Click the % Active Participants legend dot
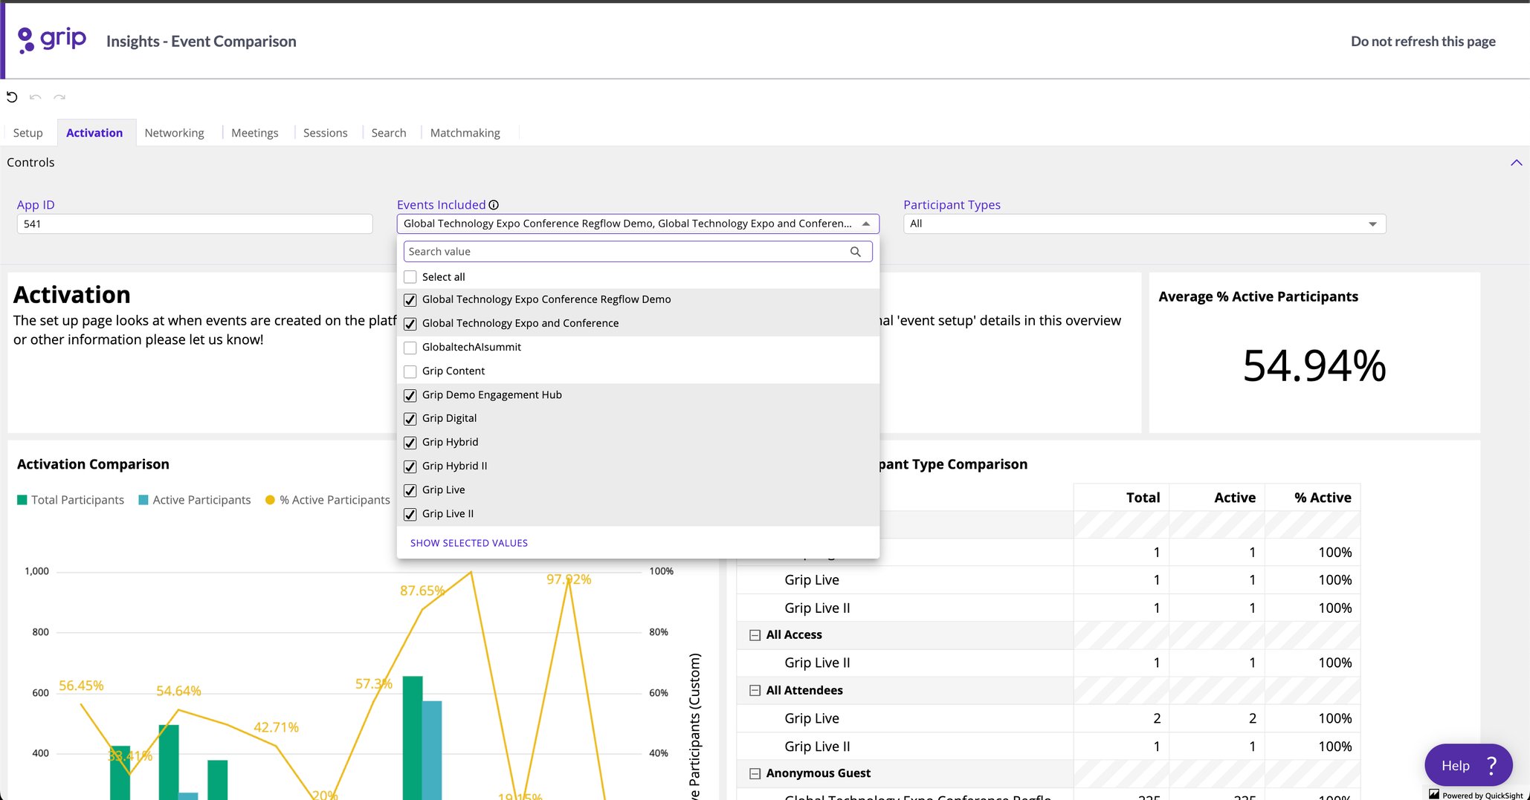 (x=270, y=500)
